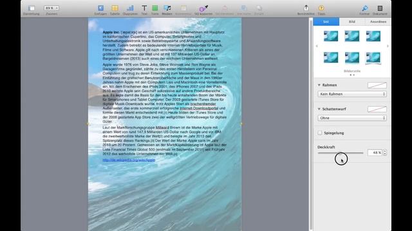Add a shape with the Form icon
The height and width of the screenshot is (231, 412).
[x=154, y=8]
